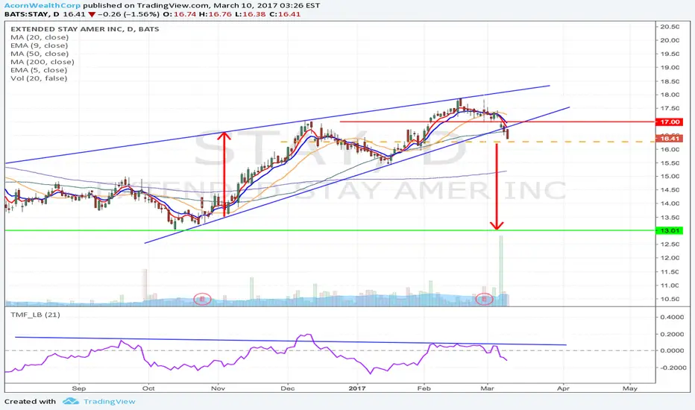Click the earnings 'E' marker near March
The width and height of the screenshot is (695, 410).
484,299
